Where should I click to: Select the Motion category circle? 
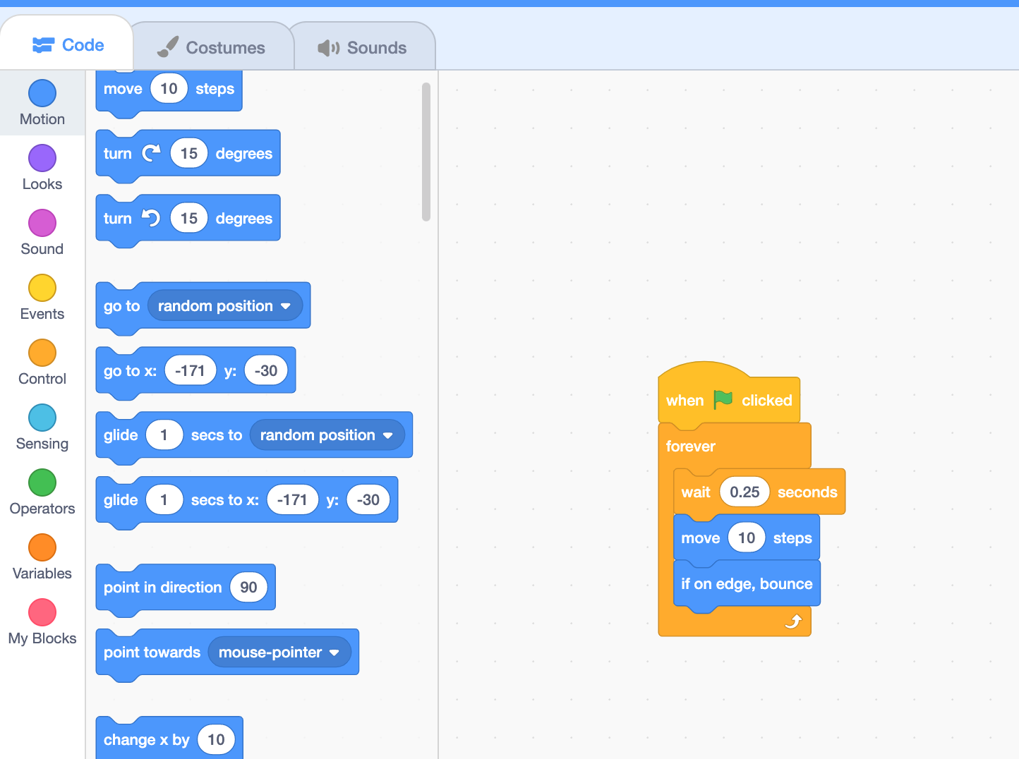[x=42, y=93]
